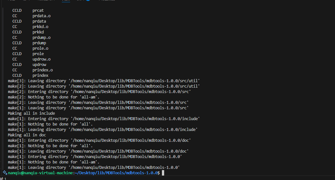Click make[1] Nothing to be done 'all-am'
The height and width of the screenshot is (180, 335).
coord(54,162)
